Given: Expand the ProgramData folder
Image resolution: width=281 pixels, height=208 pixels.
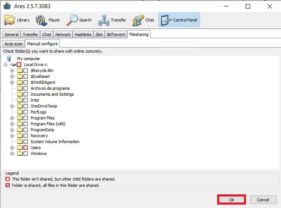Looking at the screenshot, I should click(12, 130).
